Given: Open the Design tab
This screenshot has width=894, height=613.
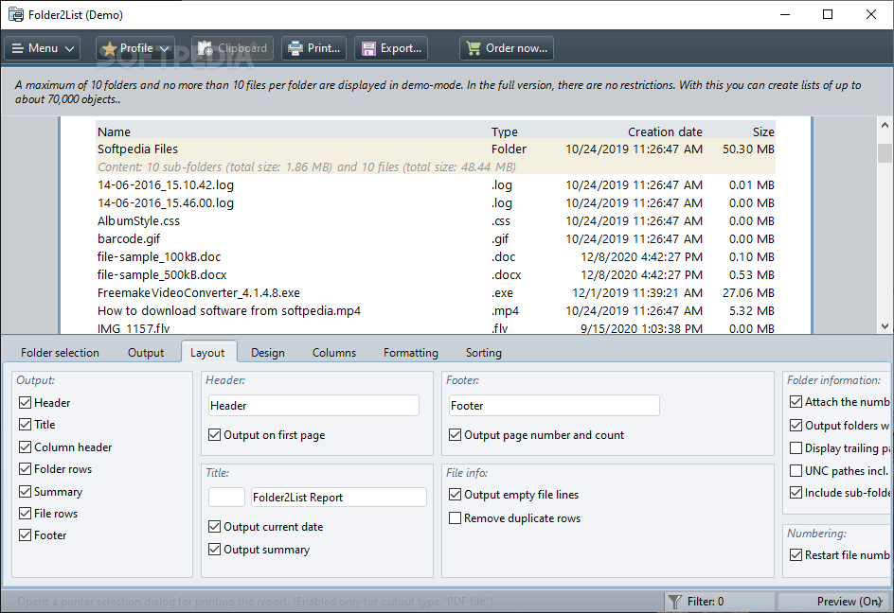Looking at the screenshot, I should (268, 353).
